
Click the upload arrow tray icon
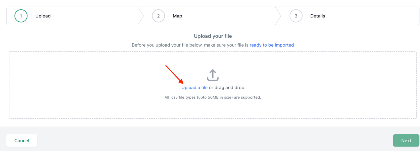213,75
